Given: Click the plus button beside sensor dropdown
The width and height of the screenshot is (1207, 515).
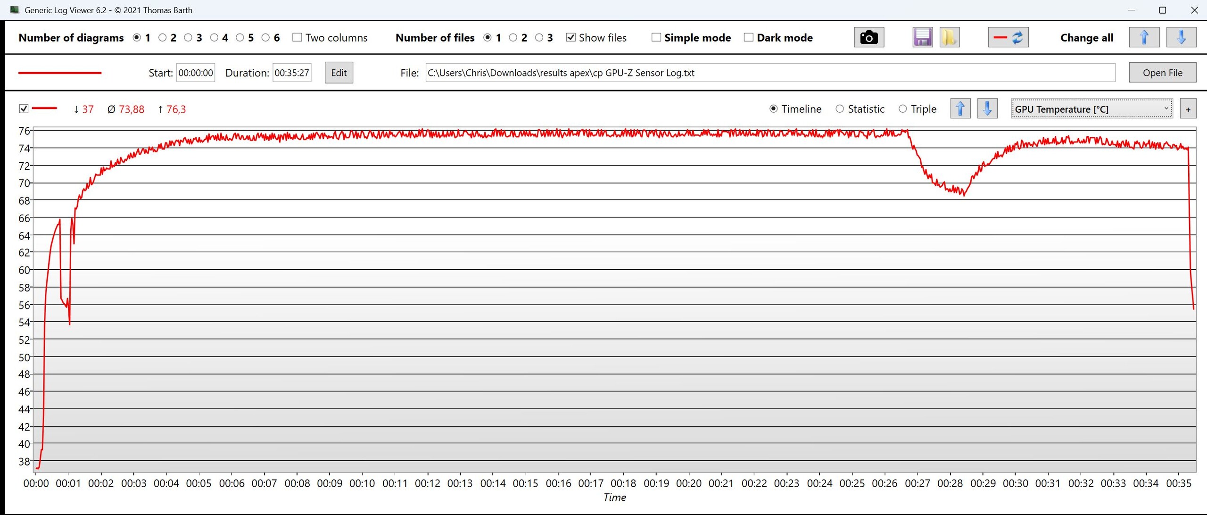Looking at the screenshot, I should point(1188,109).
